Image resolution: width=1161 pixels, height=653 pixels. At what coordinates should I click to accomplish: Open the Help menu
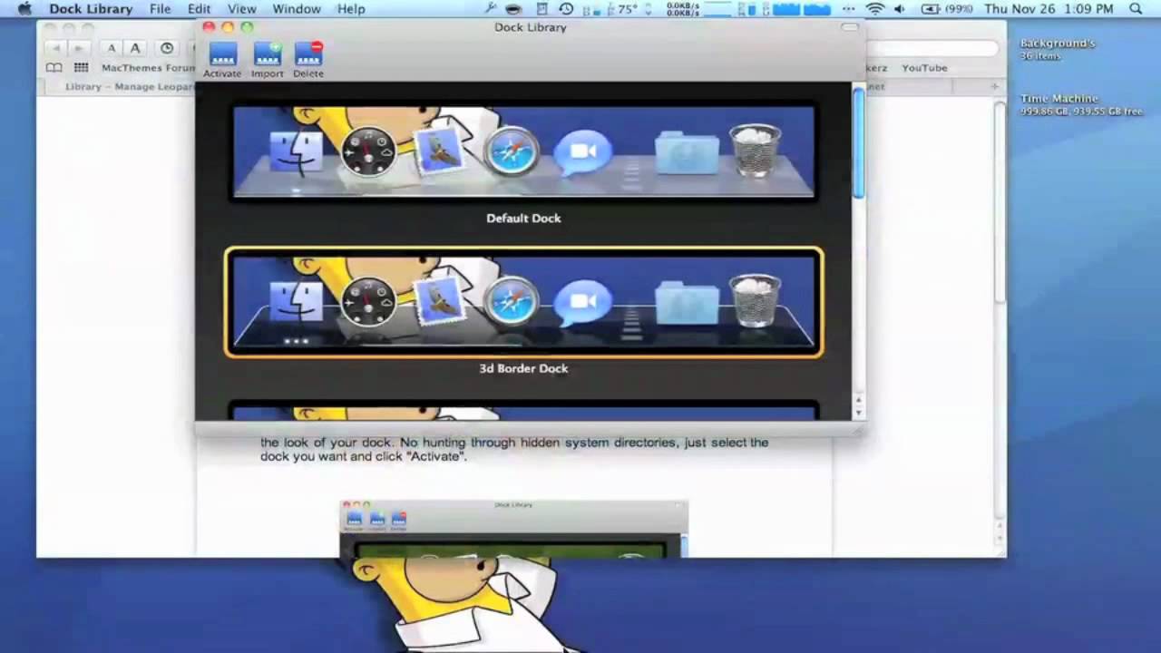[351, 9]
